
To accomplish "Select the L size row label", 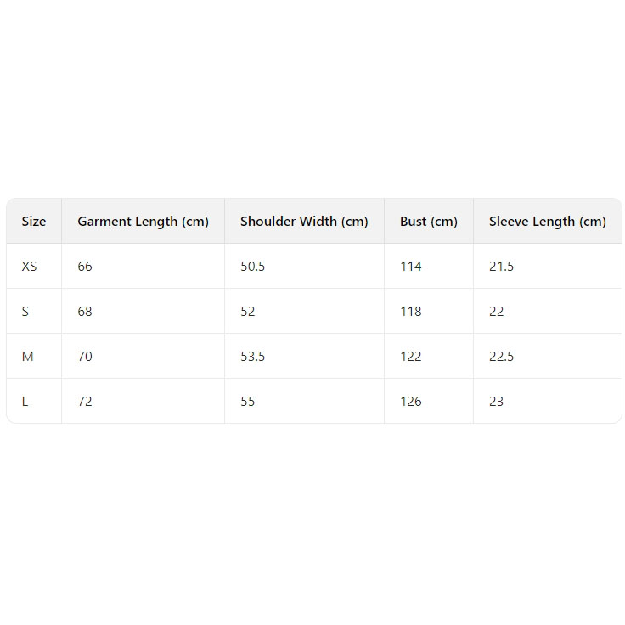I will (x=25, y=402).
